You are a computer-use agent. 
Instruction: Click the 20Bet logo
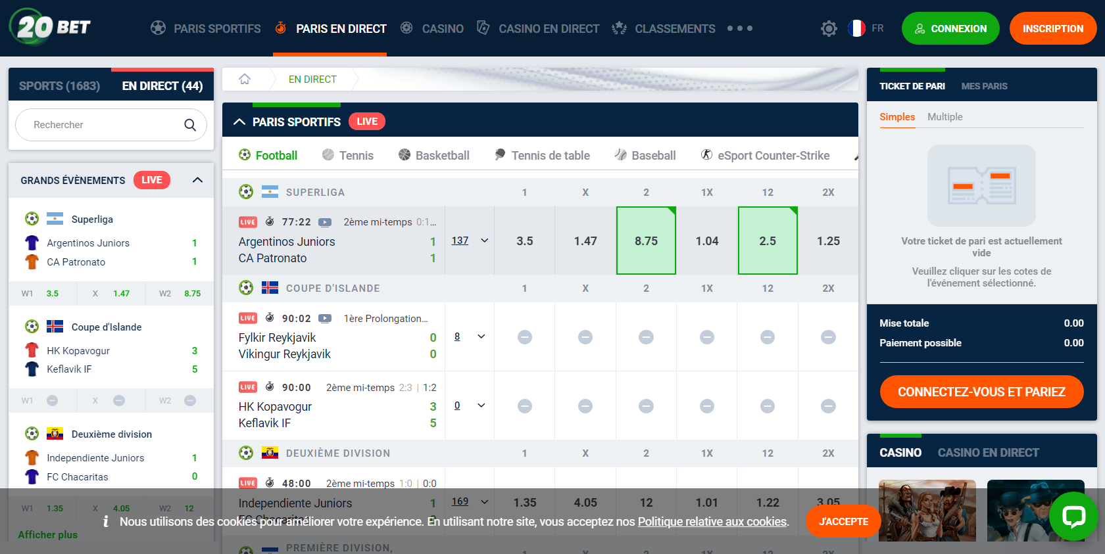click(50, 27)
